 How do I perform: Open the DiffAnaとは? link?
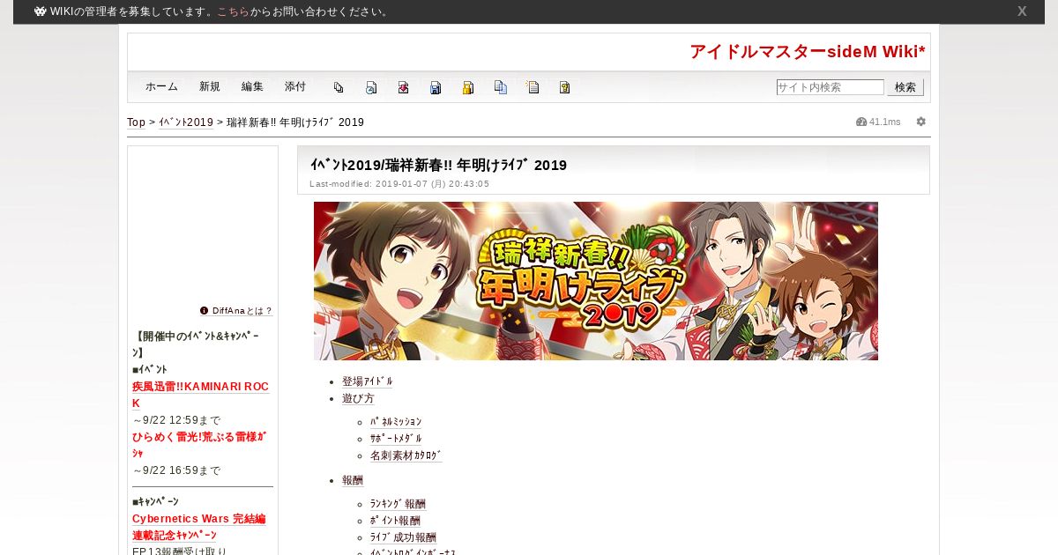point(242,311)
